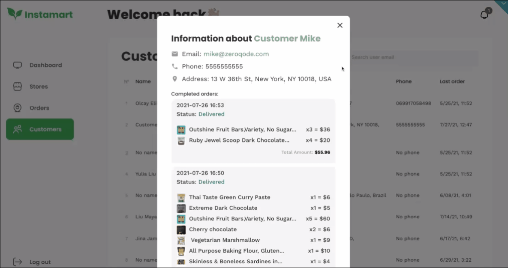
Task: Click Delivered status of 16:53 order
Action: [x=211, y=114]
